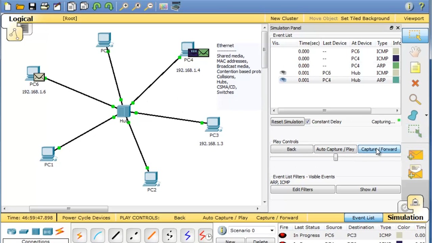The height and width of the screenshot is (243, 432).
Task: Select the Connections lightning bolt category
Action: 59,231
